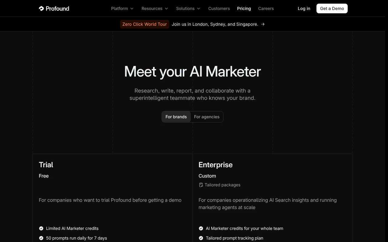
Task: Open the Careers page
Action: [x=266, y=8]
